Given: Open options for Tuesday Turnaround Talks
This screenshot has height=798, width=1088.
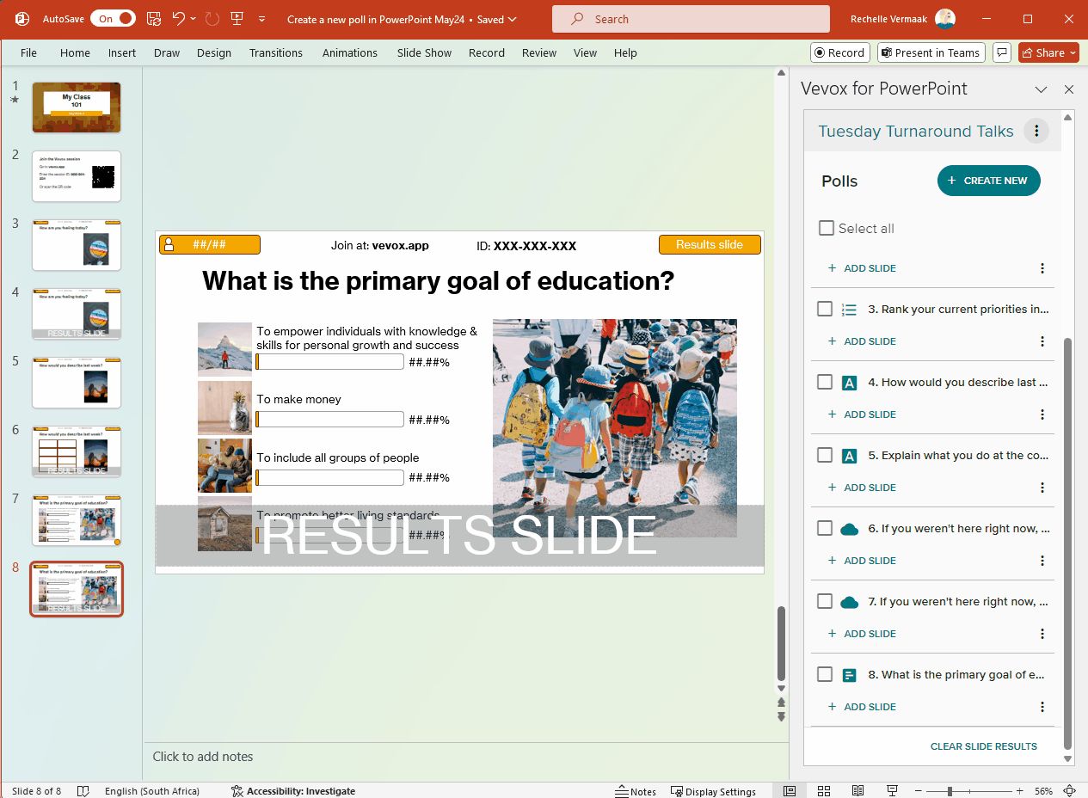Looking at the screenshot, I should click(1036, 132).
